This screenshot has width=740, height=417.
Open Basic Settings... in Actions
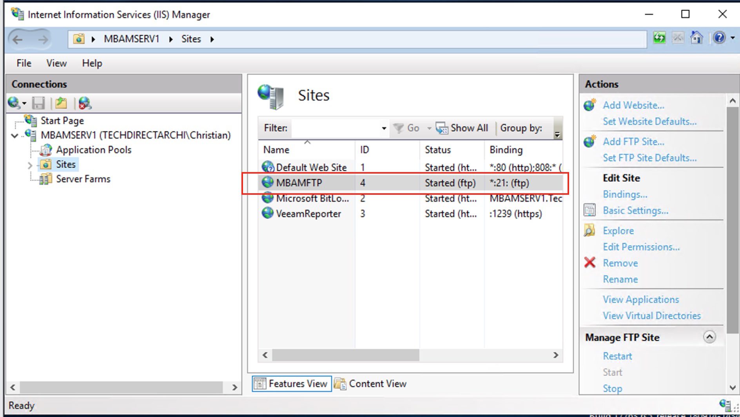coord(636,210)
